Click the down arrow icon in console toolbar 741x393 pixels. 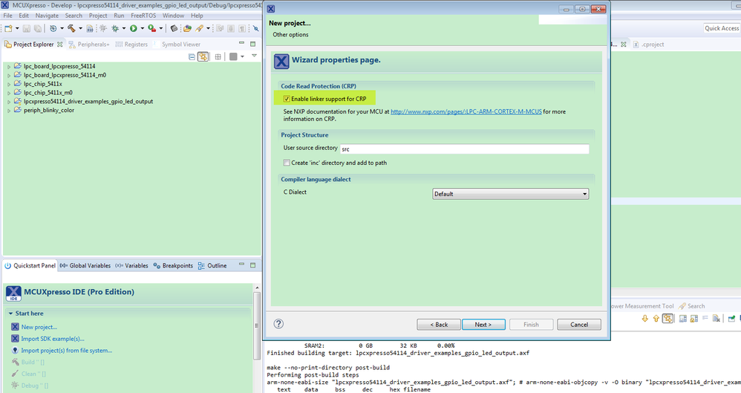pos(645,319)
